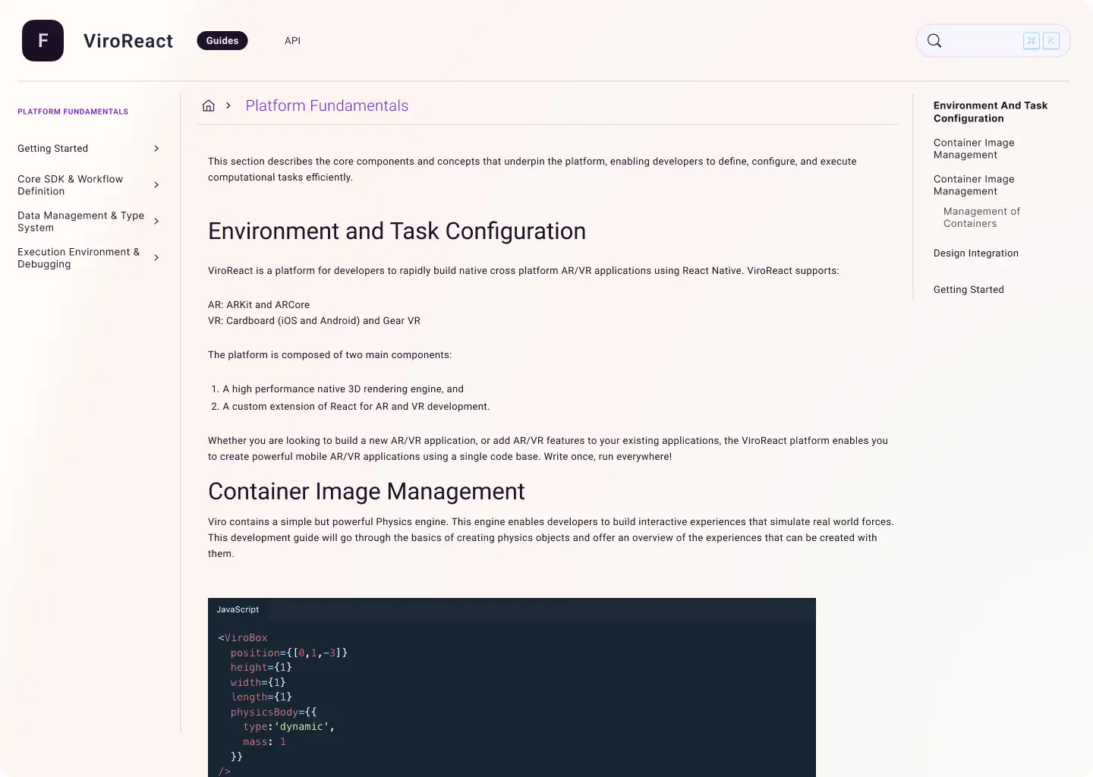The width and height of the screenshot is (1093, 777).
Task: Click the text 'AR: ARKit and ARCore'
Action: [259, 305]
